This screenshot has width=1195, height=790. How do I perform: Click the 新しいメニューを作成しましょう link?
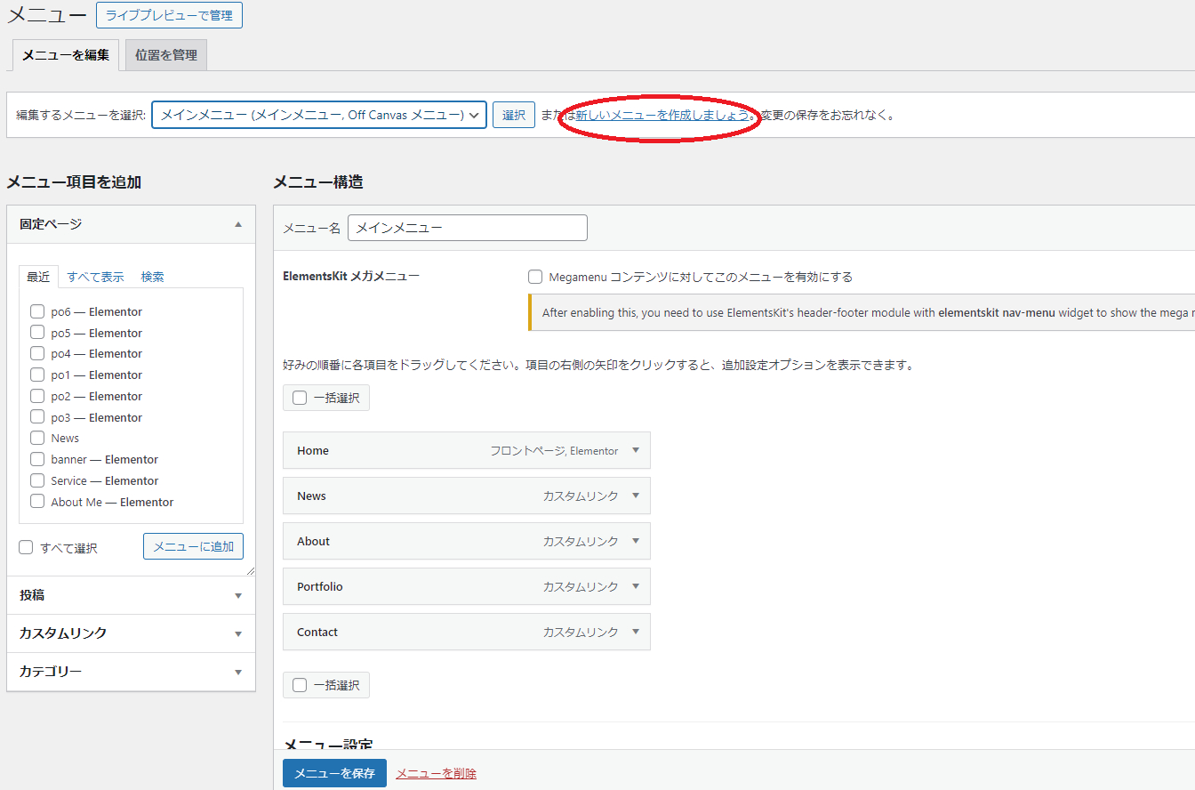pyautogui.click(x=662, y=115)
